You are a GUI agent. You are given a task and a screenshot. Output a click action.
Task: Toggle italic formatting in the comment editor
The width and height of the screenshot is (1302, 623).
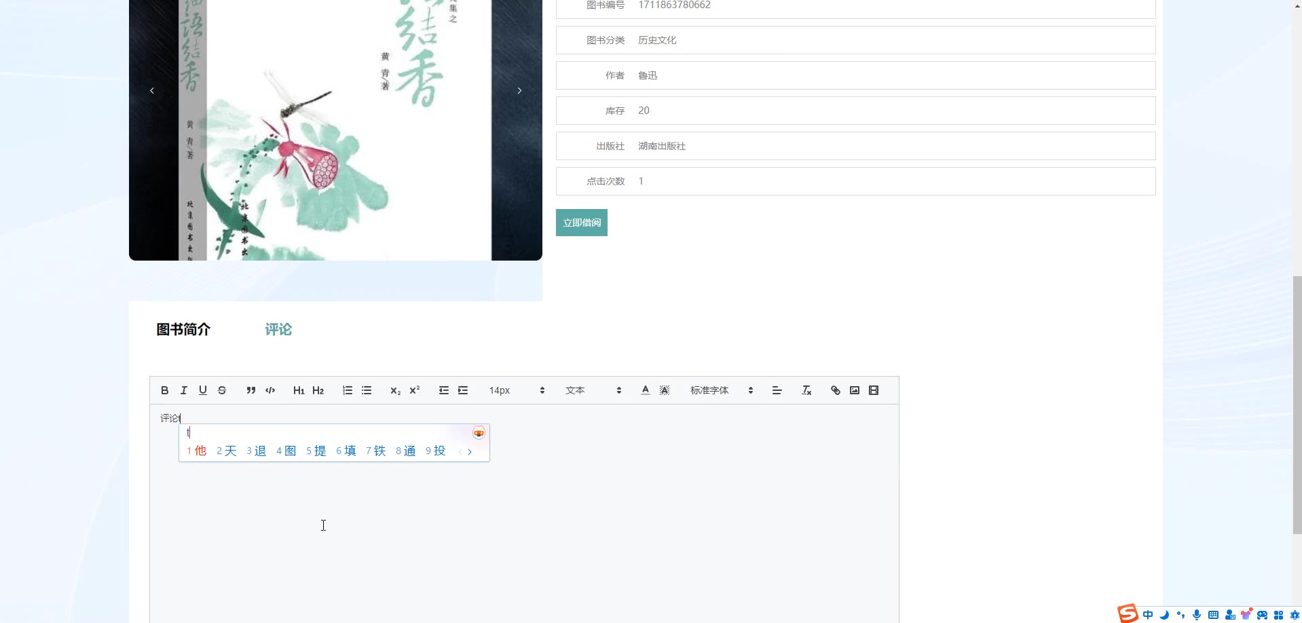tap(183, 390)
